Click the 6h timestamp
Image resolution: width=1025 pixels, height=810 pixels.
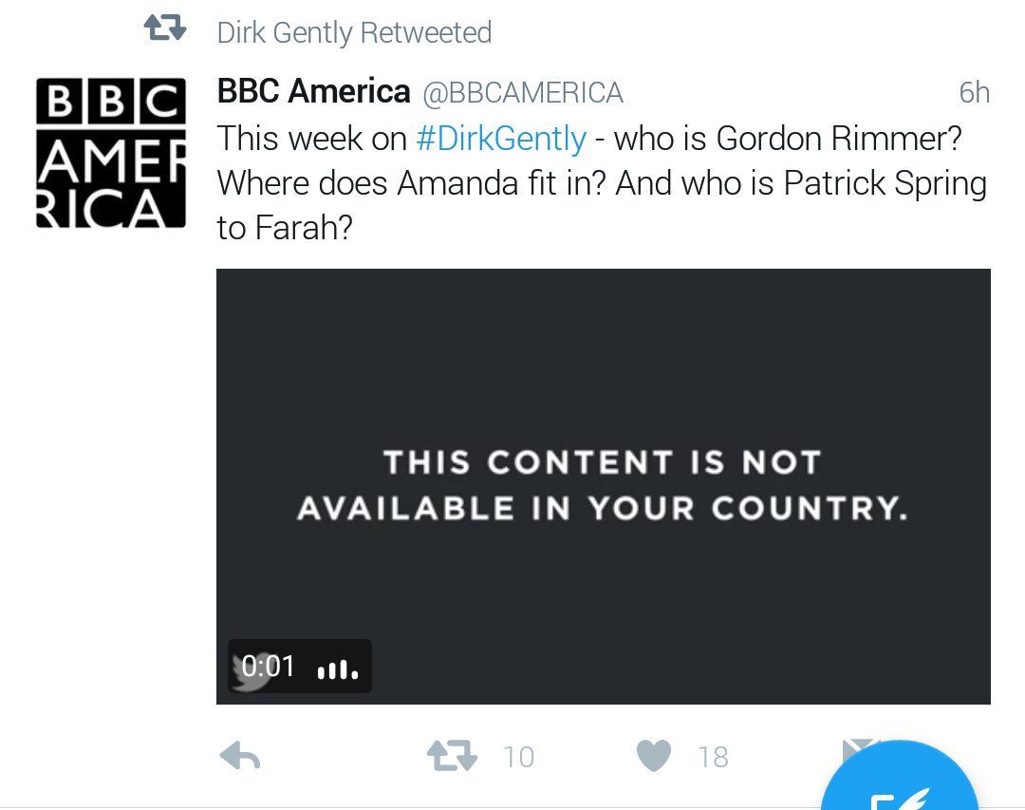(x=974, y=92)
